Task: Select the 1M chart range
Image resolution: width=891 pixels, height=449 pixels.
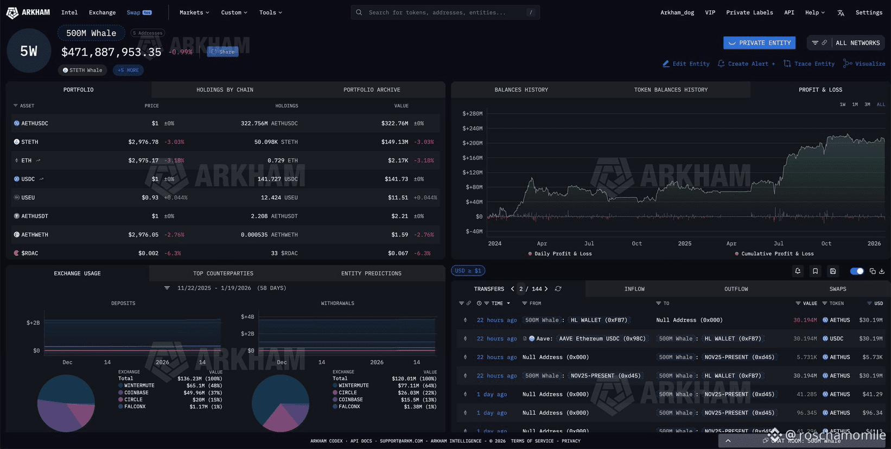Action: point(855,105)
